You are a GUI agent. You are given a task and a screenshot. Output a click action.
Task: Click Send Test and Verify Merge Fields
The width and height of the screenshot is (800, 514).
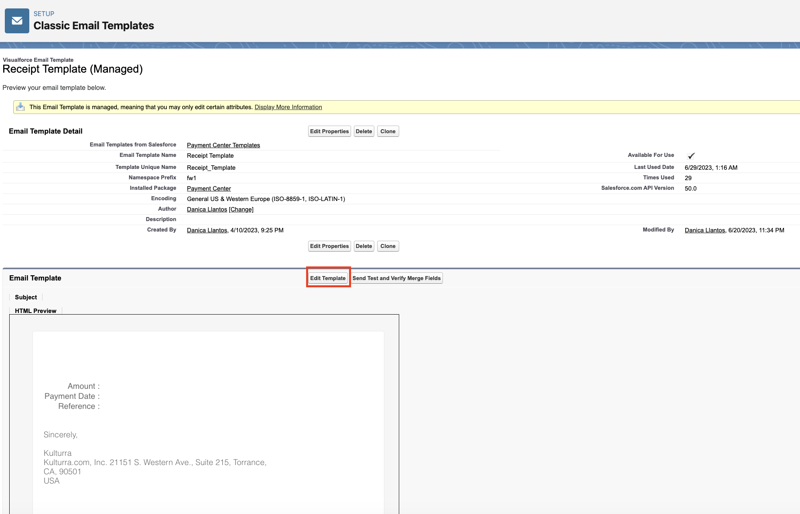tap(396, 278)
